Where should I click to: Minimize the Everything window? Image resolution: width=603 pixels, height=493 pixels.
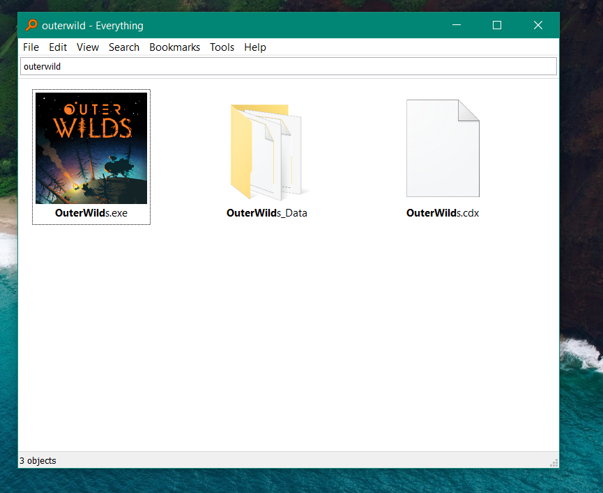tap(457, 25)
